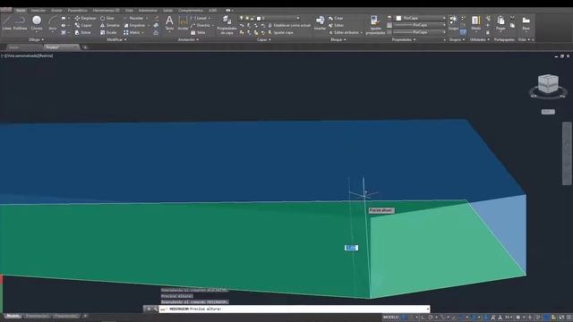Click the MODELO status bar button
The image size is (573, 322).
pos(390,318)
